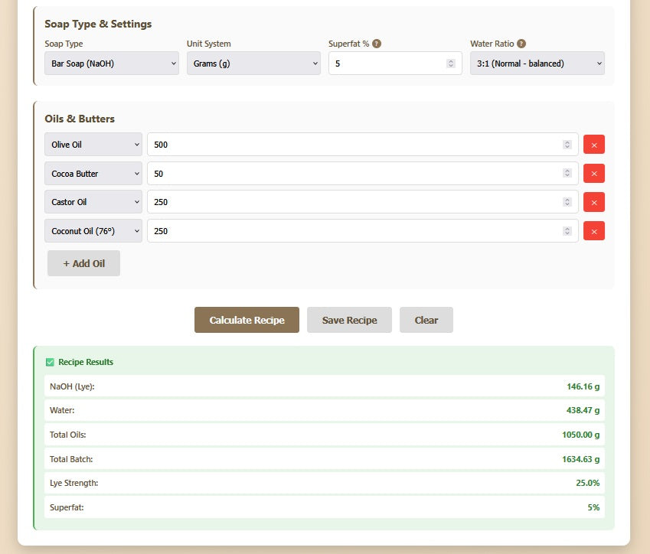Click the stepper on the Superfat % field
This screenshot has height=554, width=650.
click(452, 63)
